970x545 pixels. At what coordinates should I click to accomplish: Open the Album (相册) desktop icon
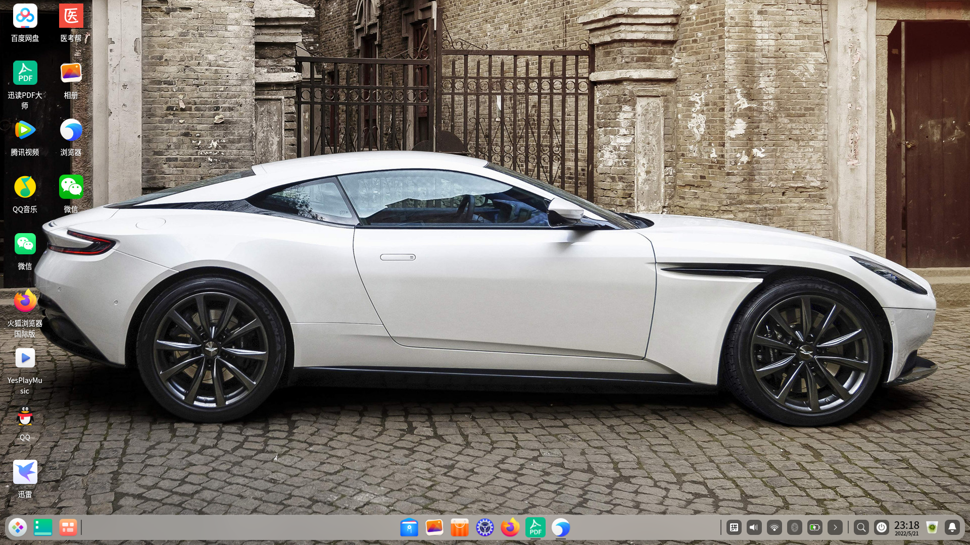[x=71, y=74]
